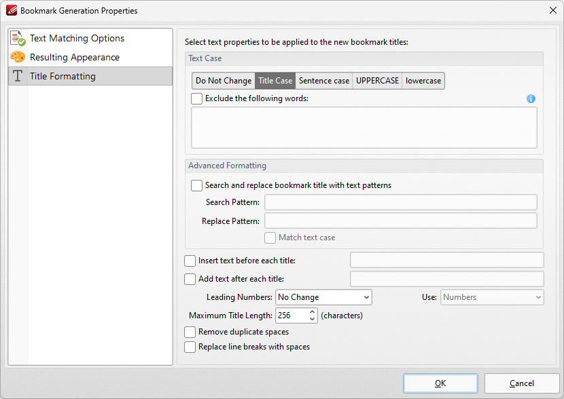
Task: Decrease Maximum Title Length with down arrow
Action: coord(312,319)
